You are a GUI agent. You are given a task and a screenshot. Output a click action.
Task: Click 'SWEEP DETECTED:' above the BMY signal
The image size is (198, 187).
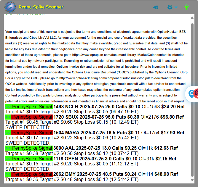click(x=28, y=169)
